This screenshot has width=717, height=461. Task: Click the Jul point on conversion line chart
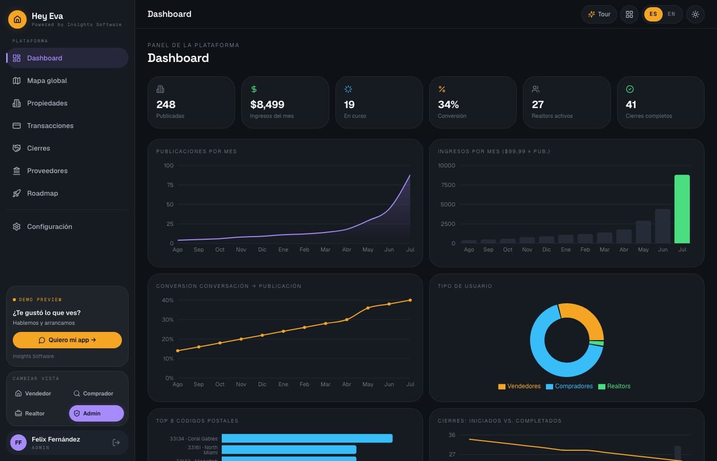coord(410,300)
